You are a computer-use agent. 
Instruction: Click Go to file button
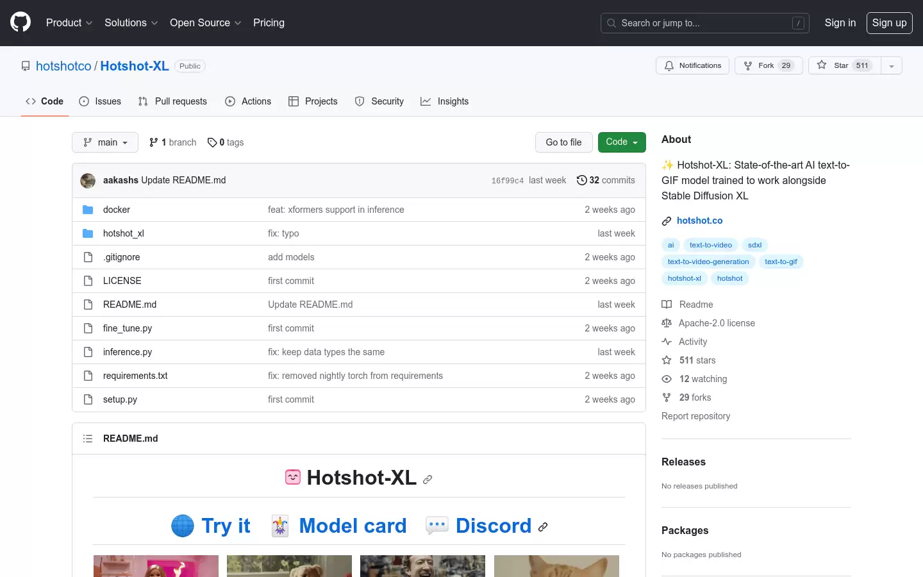click(x=563, y=142)
